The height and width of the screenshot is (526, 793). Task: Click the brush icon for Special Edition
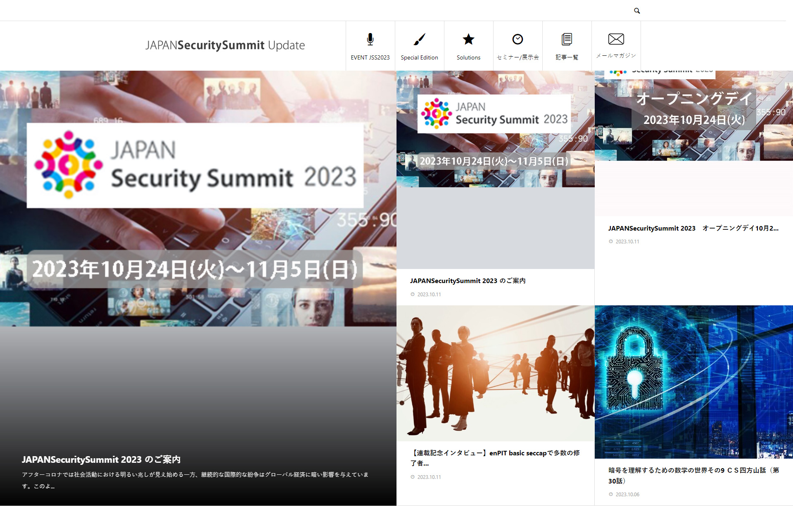419,39
